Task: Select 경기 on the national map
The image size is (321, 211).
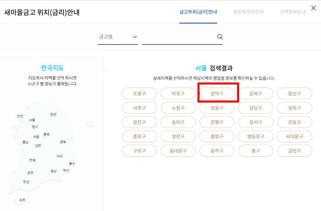Action: [35, 127]
